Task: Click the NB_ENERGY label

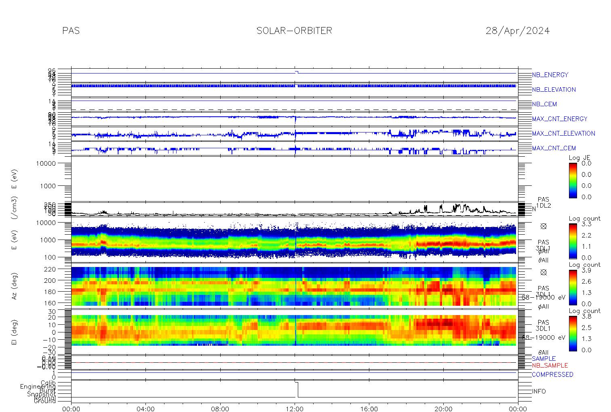Action: coord(550,75)
